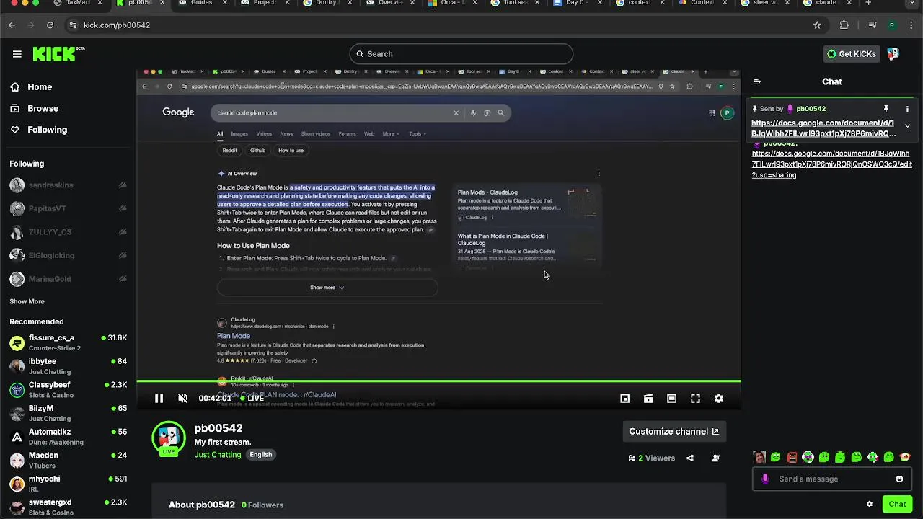Reload the browser page
The height and width of the screenshot is (519, 923).
point(50,25)
